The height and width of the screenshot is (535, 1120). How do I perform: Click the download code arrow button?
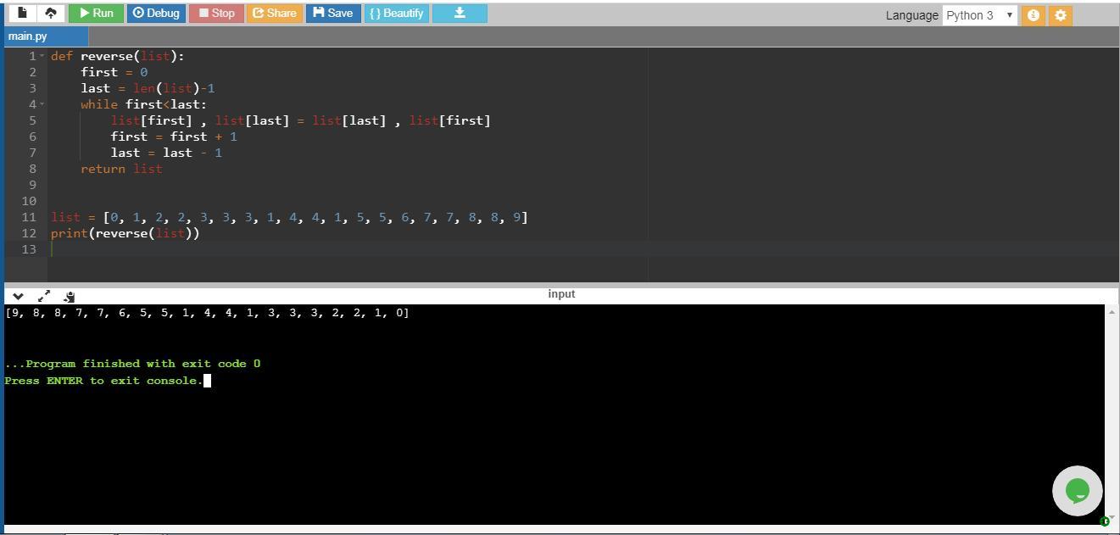point(460,14)
